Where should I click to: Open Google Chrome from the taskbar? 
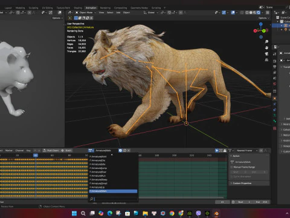click(x=172, y=213)
